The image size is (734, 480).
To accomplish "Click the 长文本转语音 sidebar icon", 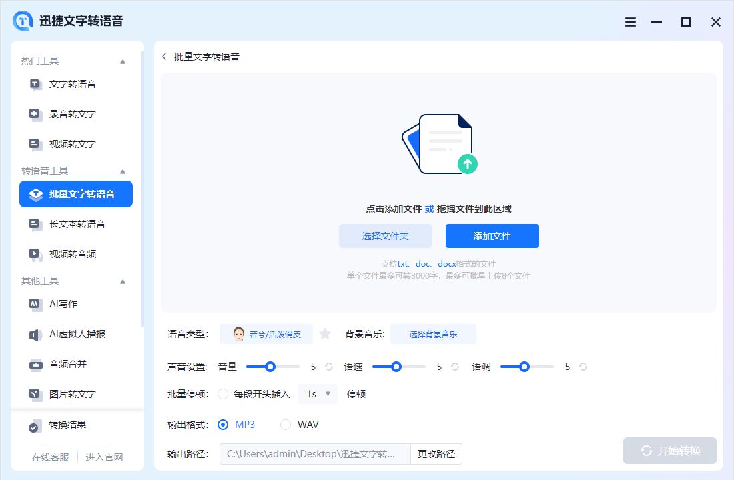I will (x=35, y=224).
